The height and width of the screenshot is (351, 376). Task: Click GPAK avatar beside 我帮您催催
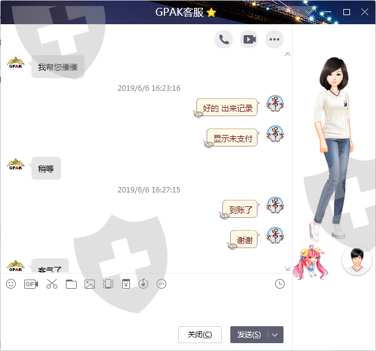[16, 63]
